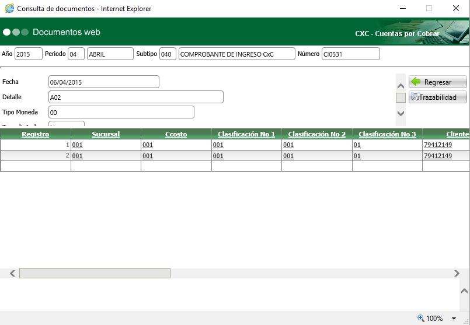The height and width of the screenshot is (325, 470).
Task: Click the Fecha input field
Action: (x=103, y=82)
